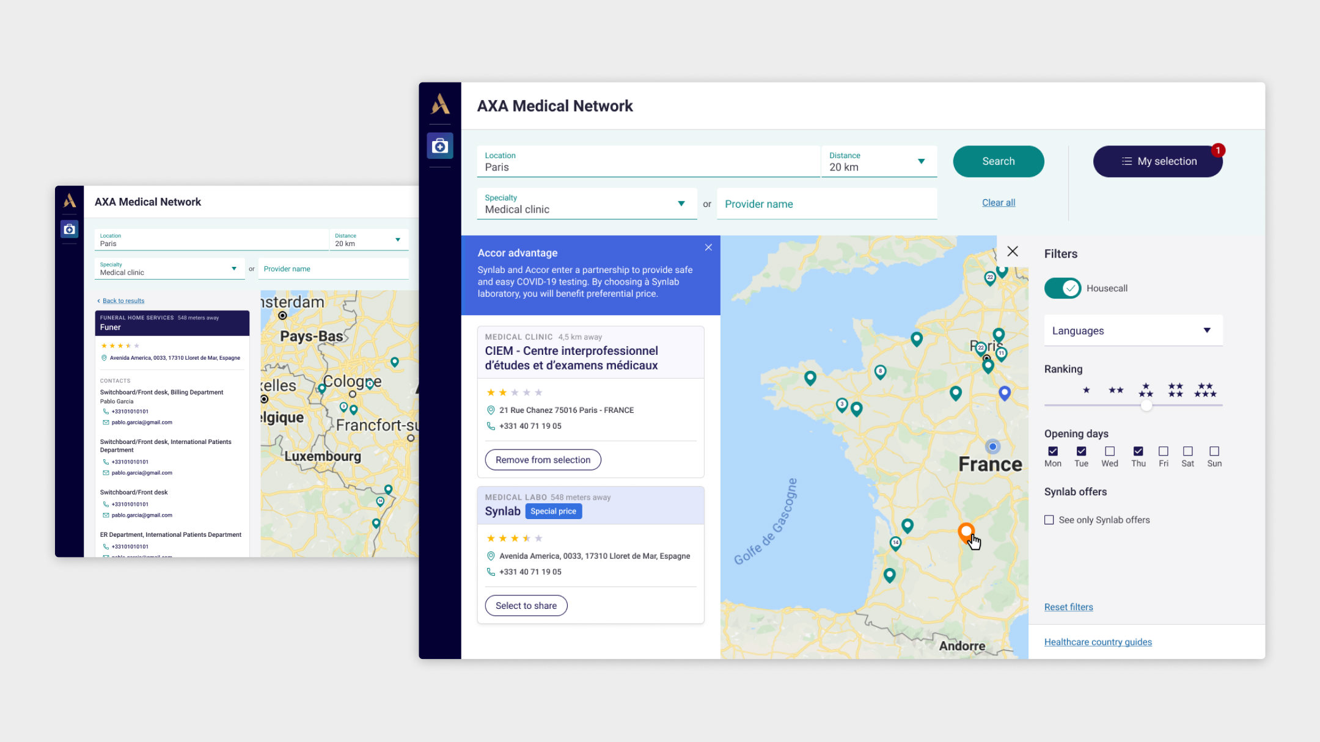
Task: Select the medical kit icon in back window
Action: pos(70,229)
